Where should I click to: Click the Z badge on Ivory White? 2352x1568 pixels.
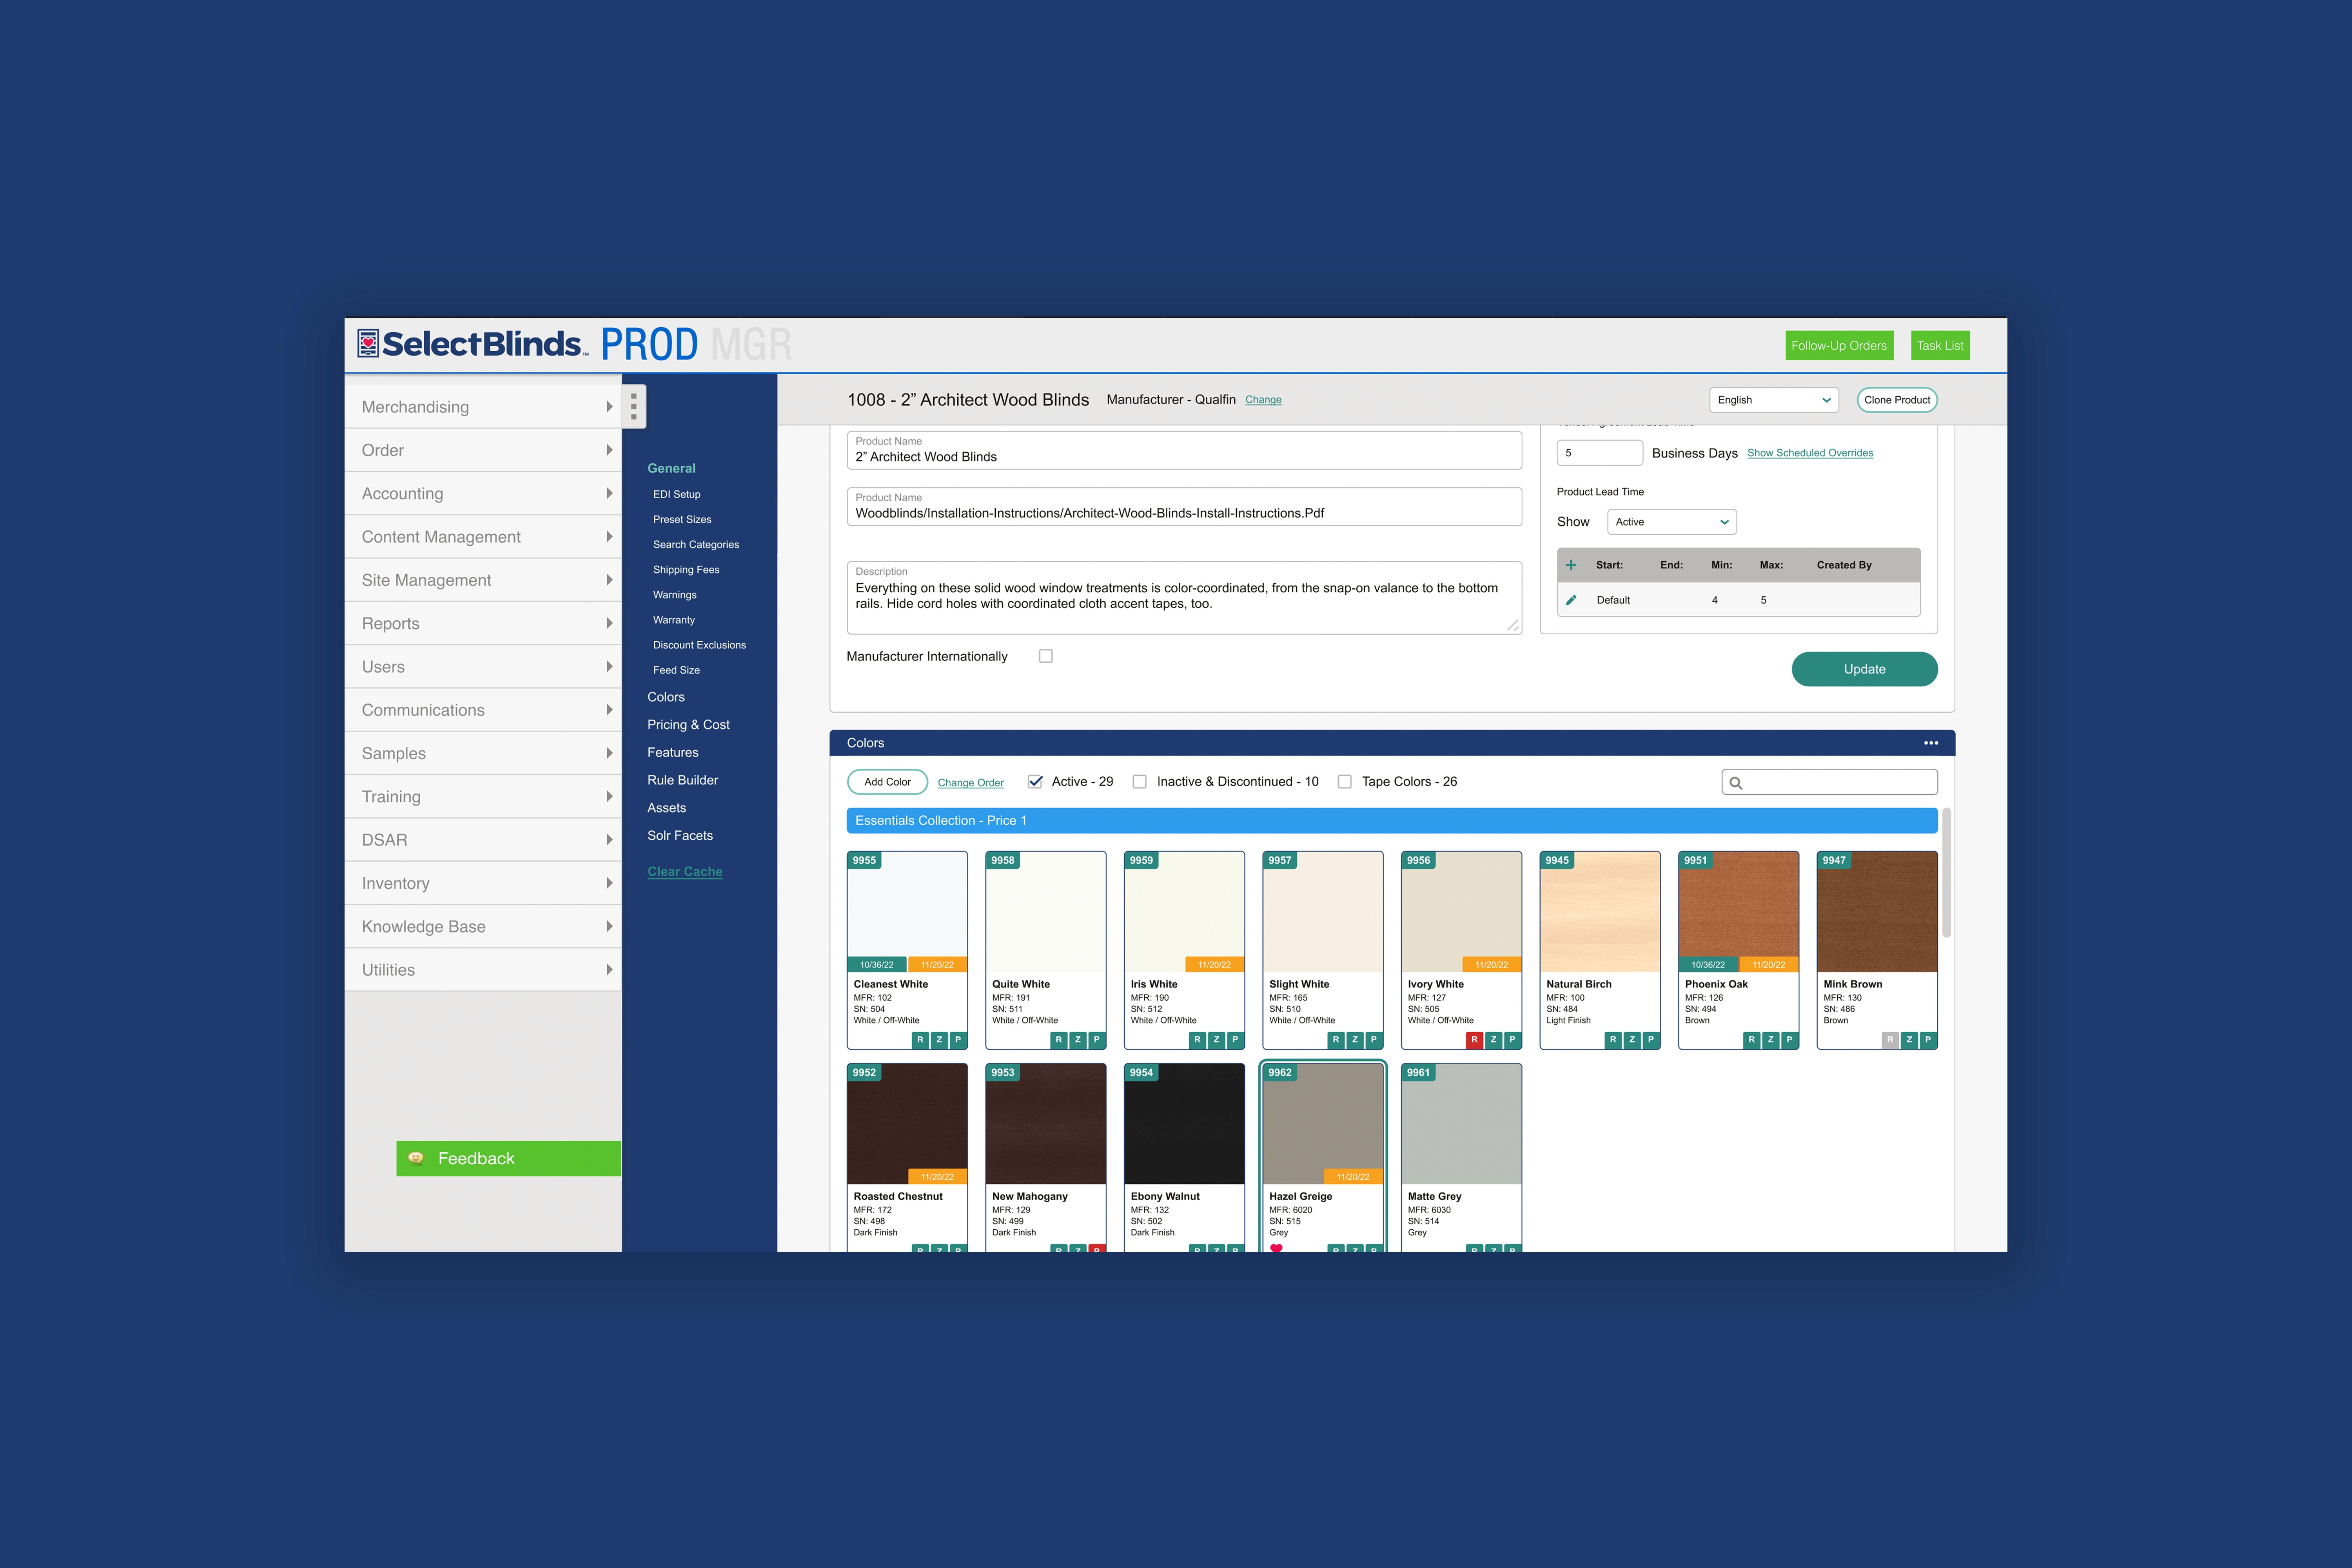(1493, 1040)
